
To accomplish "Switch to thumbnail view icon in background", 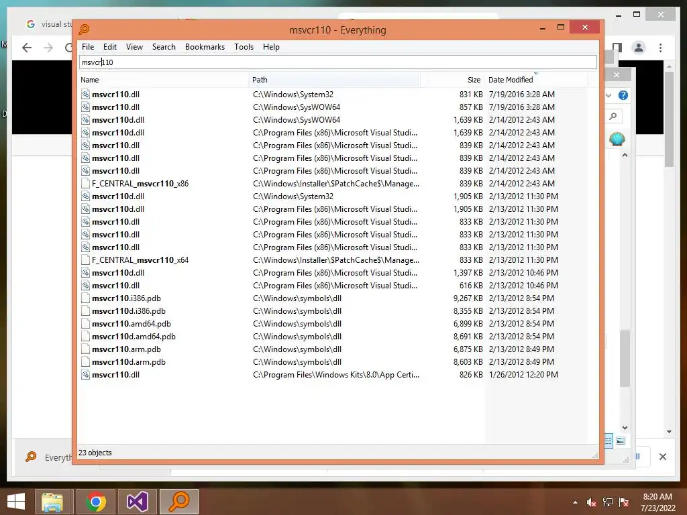I will pyautogui.click(x=621, y=441).
